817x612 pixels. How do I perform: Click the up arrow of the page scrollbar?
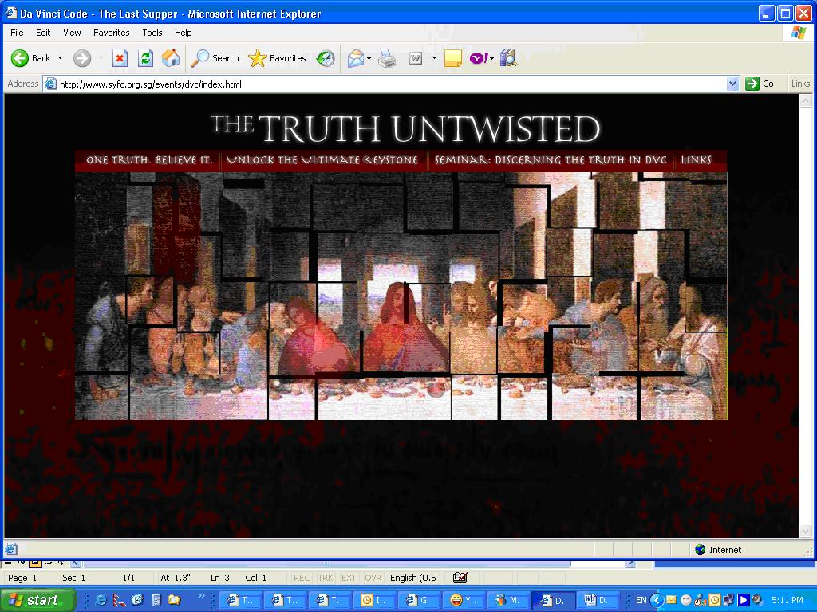pyautogui.click(x=806, y=100)
